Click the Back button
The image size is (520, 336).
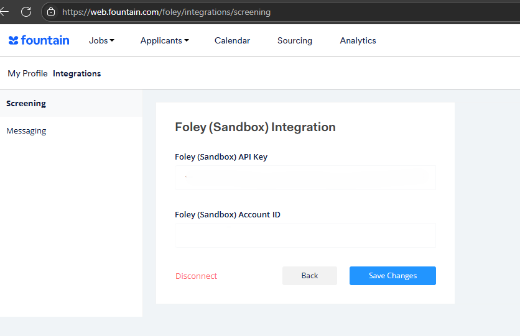point(310,276)
